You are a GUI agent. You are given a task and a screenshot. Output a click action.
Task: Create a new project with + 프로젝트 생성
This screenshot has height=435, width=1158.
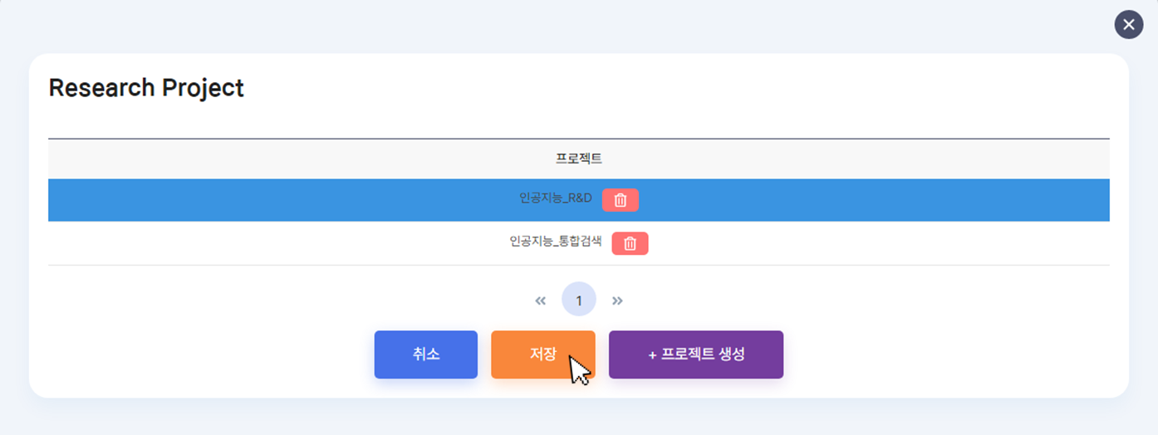696,354
